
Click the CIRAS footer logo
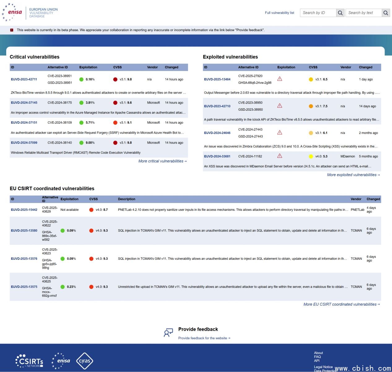[x=84, y=361]
